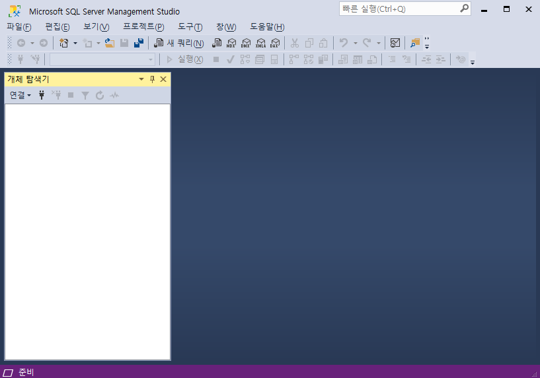Screen dimensions: 540x378
Task: Open the 도구(T) menu
Action: [x=190, y=27]
